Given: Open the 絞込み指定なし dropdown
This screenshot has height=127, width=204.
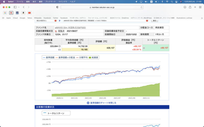Looking at the screenshot, I should point(46,21).
